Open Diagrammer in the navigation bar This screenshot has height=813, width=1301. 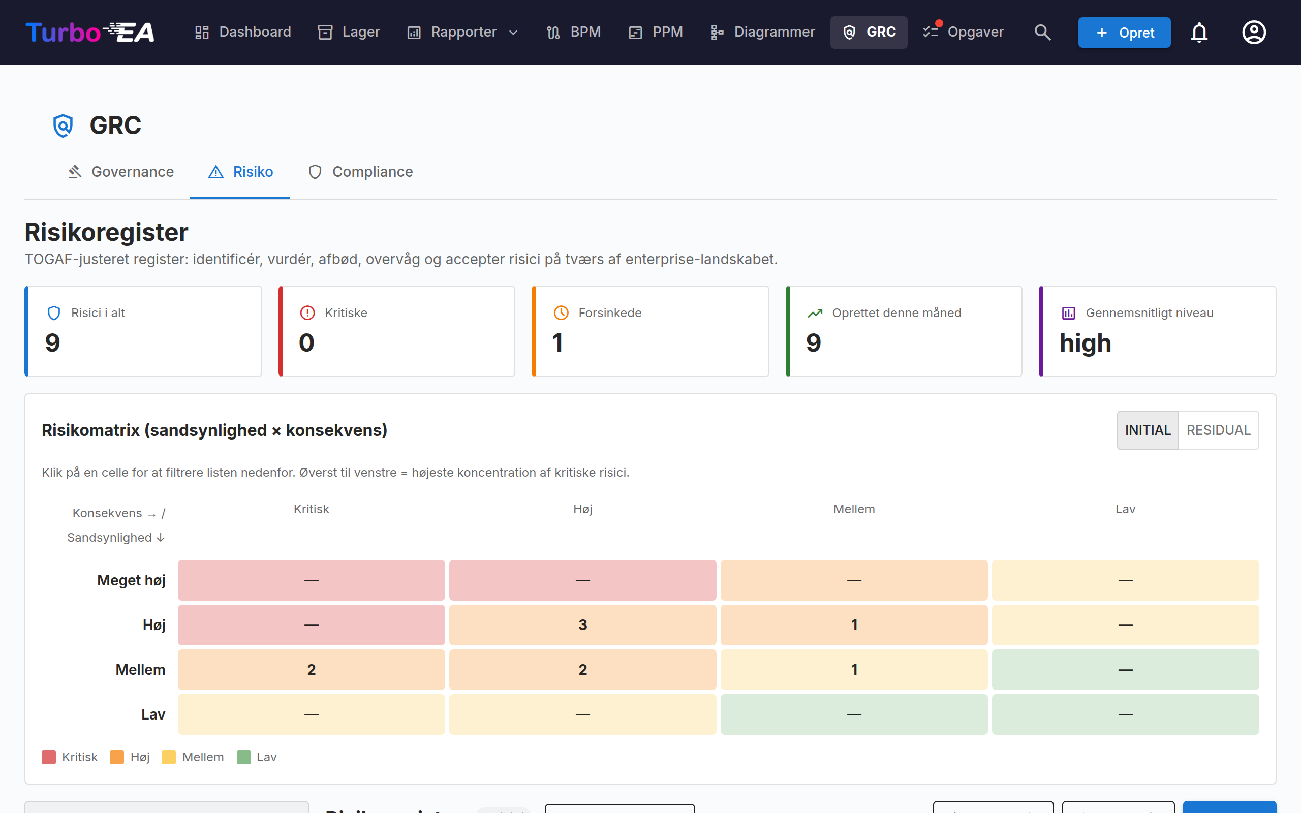[x=762, y=32]
